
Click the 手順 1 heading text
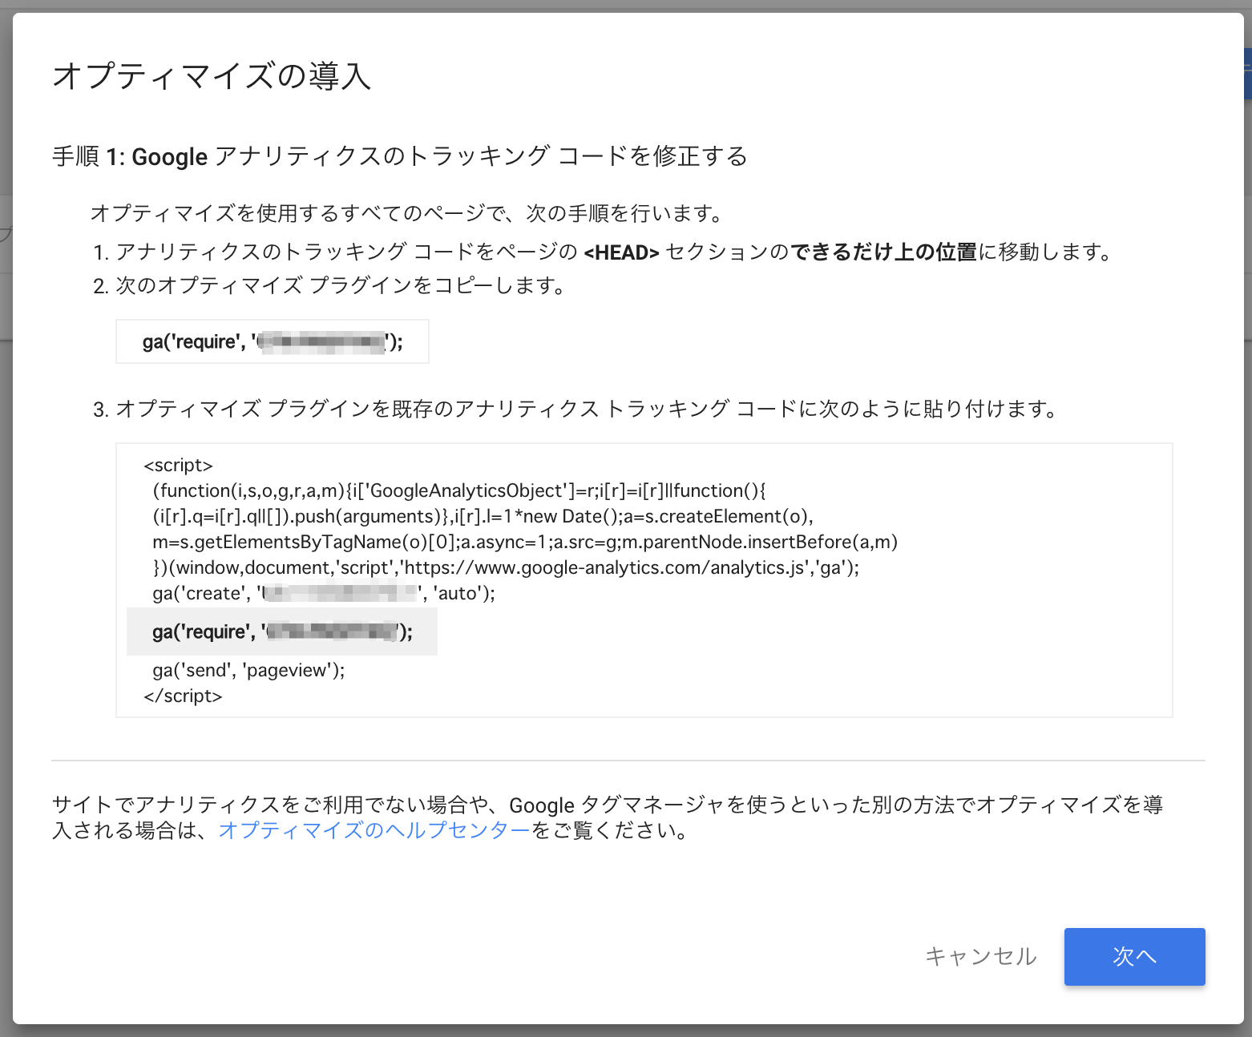click(399, 156)
